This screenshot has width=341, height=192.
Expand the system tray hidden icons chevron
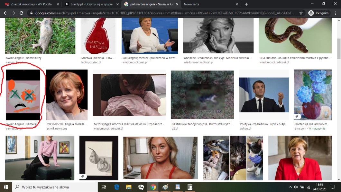tap(290, 187)
